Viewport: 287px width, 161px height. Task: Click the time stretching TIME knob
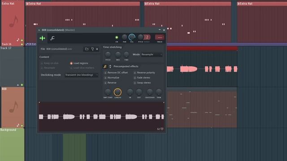pyautogui.click(x=126, y=55)
